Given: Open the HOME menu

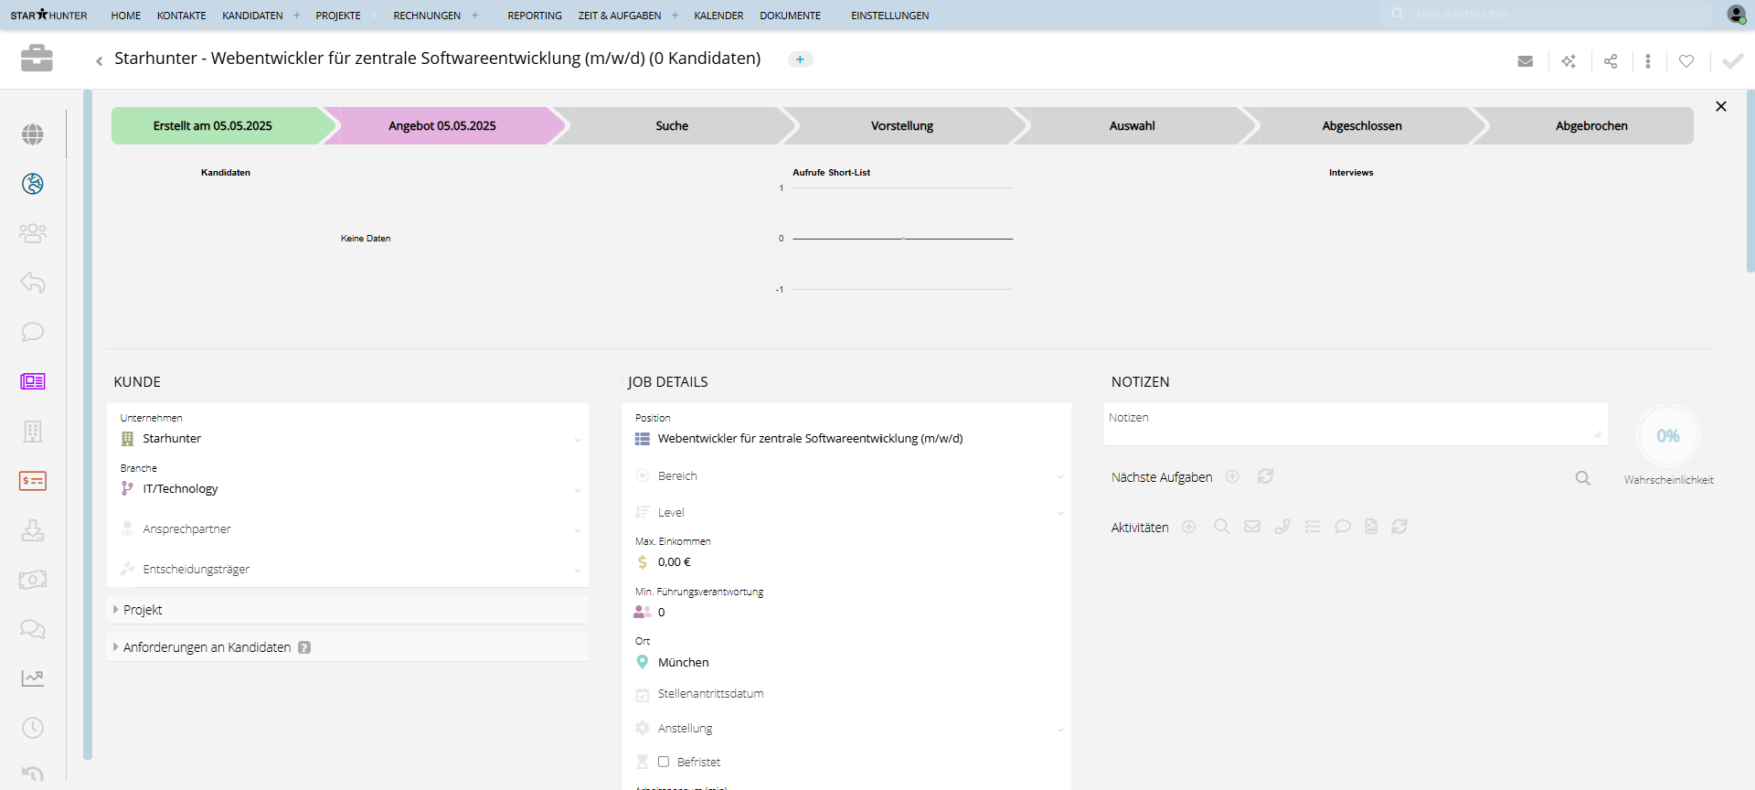Looking at the screenshot, I should pyautogui.click(x=126, y=16).
